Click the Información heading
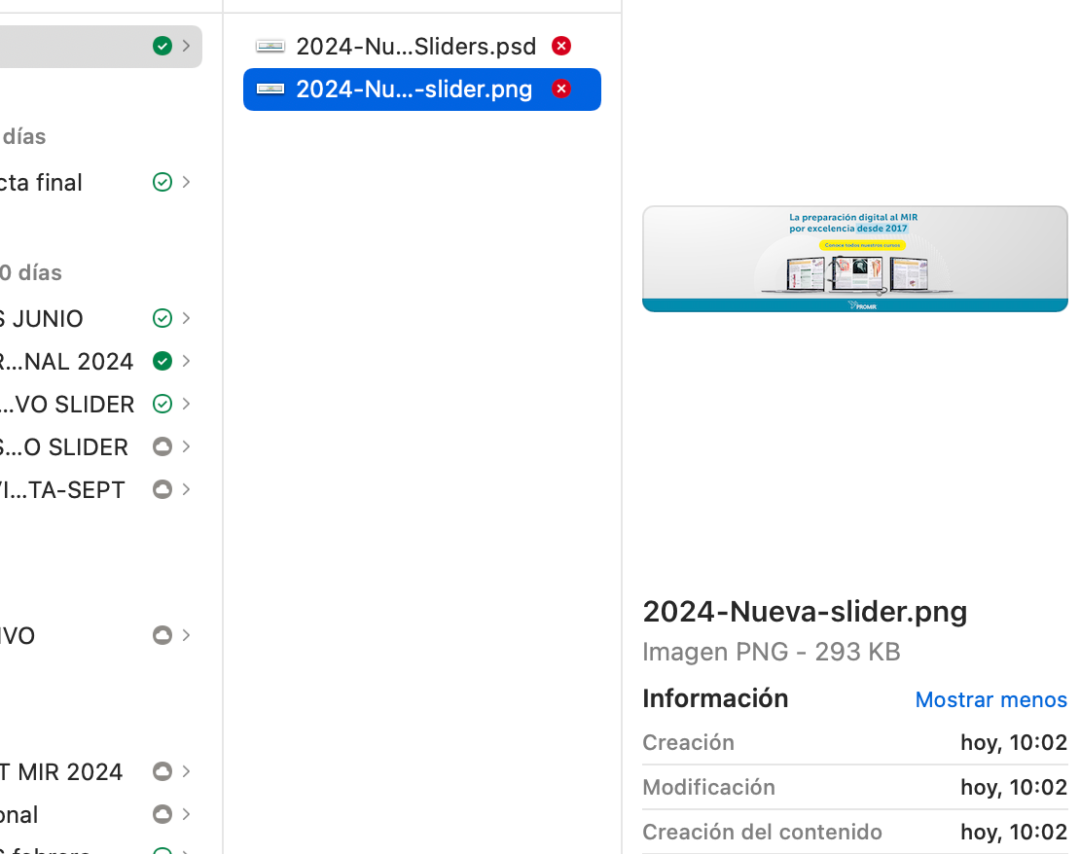Image resolution: width=1080 pixels, height=854 pixels. 715,698
